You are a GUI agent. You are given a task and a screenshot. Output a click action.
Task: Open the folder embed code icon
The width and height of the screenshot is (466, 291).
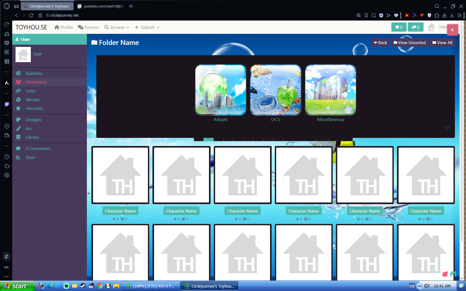point(448,127)
